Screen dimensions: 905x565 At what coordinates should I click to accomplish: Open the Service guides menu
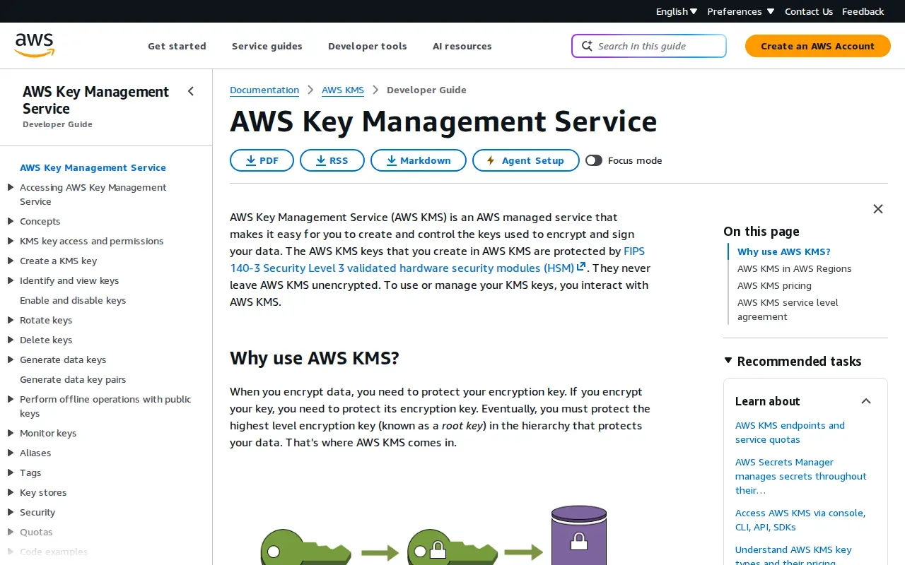coord(267,46)
